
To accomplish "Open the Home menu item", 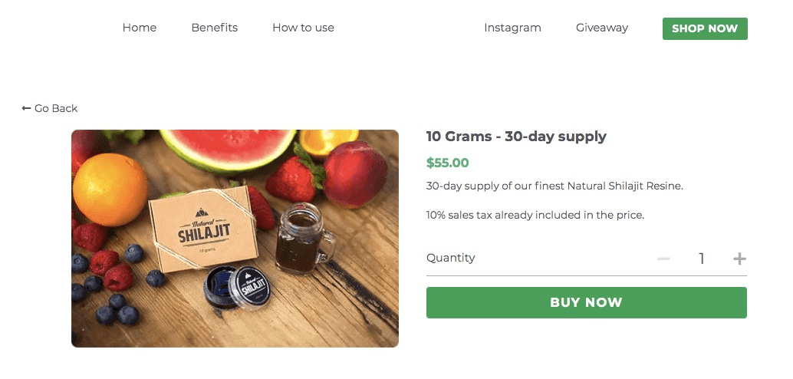I will click(x=140, y=28).
